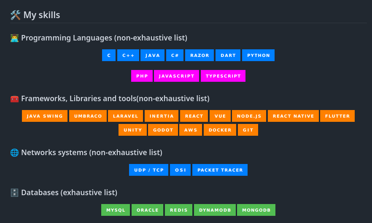
Task: Click the UDP / TCP badge
Action: pos(149,170)
